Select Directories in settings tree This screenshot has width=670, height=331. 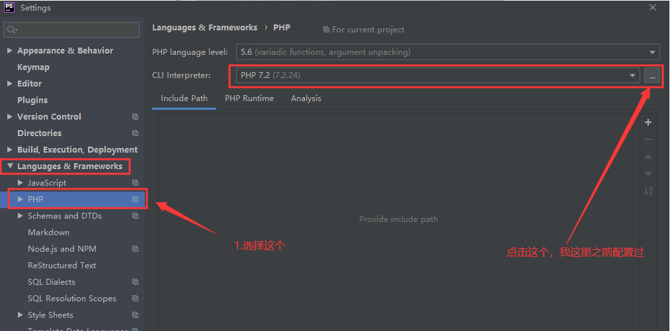39,133
